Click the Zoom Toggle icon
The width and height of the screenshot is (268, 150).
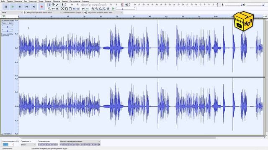click(108, 9)
